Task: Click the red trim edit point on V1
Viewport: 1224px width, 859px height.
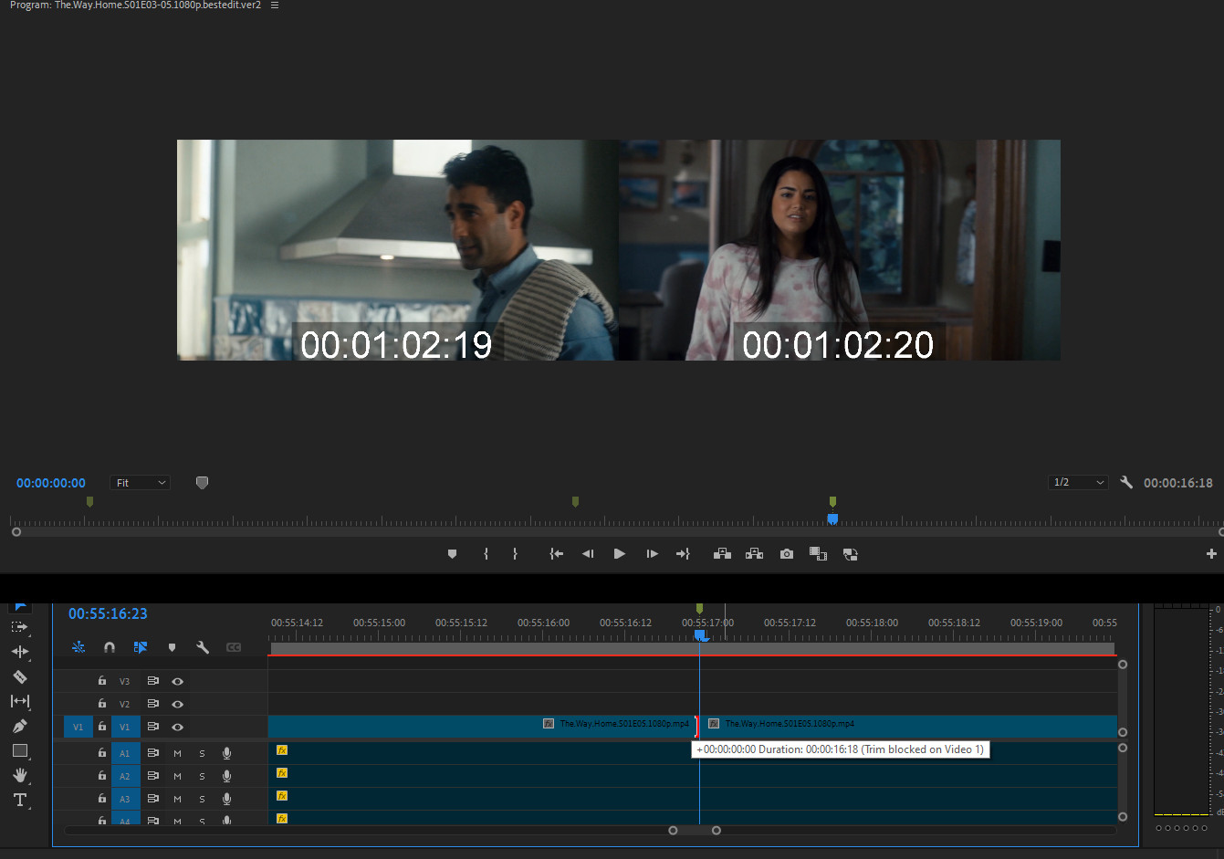Action: (x=696, y=727)
